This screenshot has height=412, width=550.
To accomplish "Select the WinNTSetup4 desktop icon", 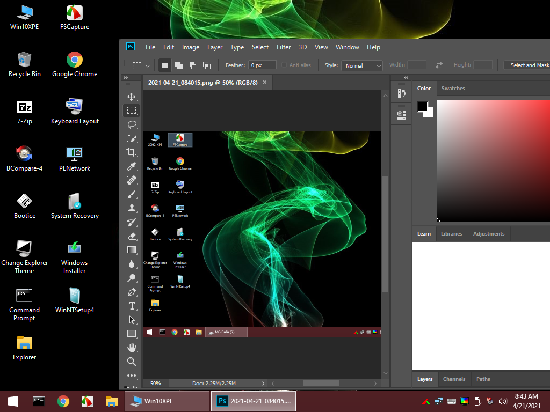I will 75,300.
